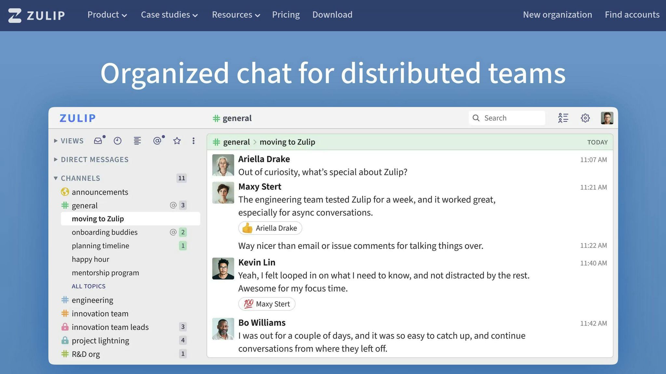This screenshot has height=374, width=666.
Task: Click the views three-dot menu icon
Action: 193,141
